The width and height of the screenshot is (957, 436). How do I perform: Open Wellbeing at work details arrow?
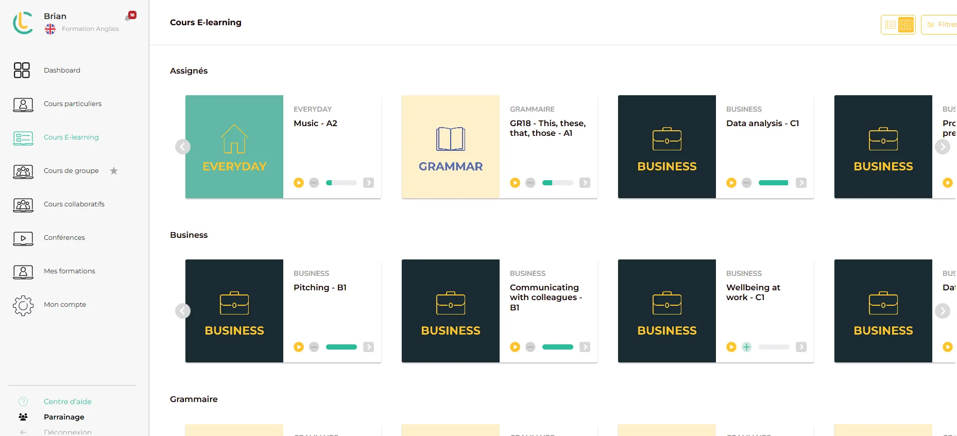tap(801, 347)
